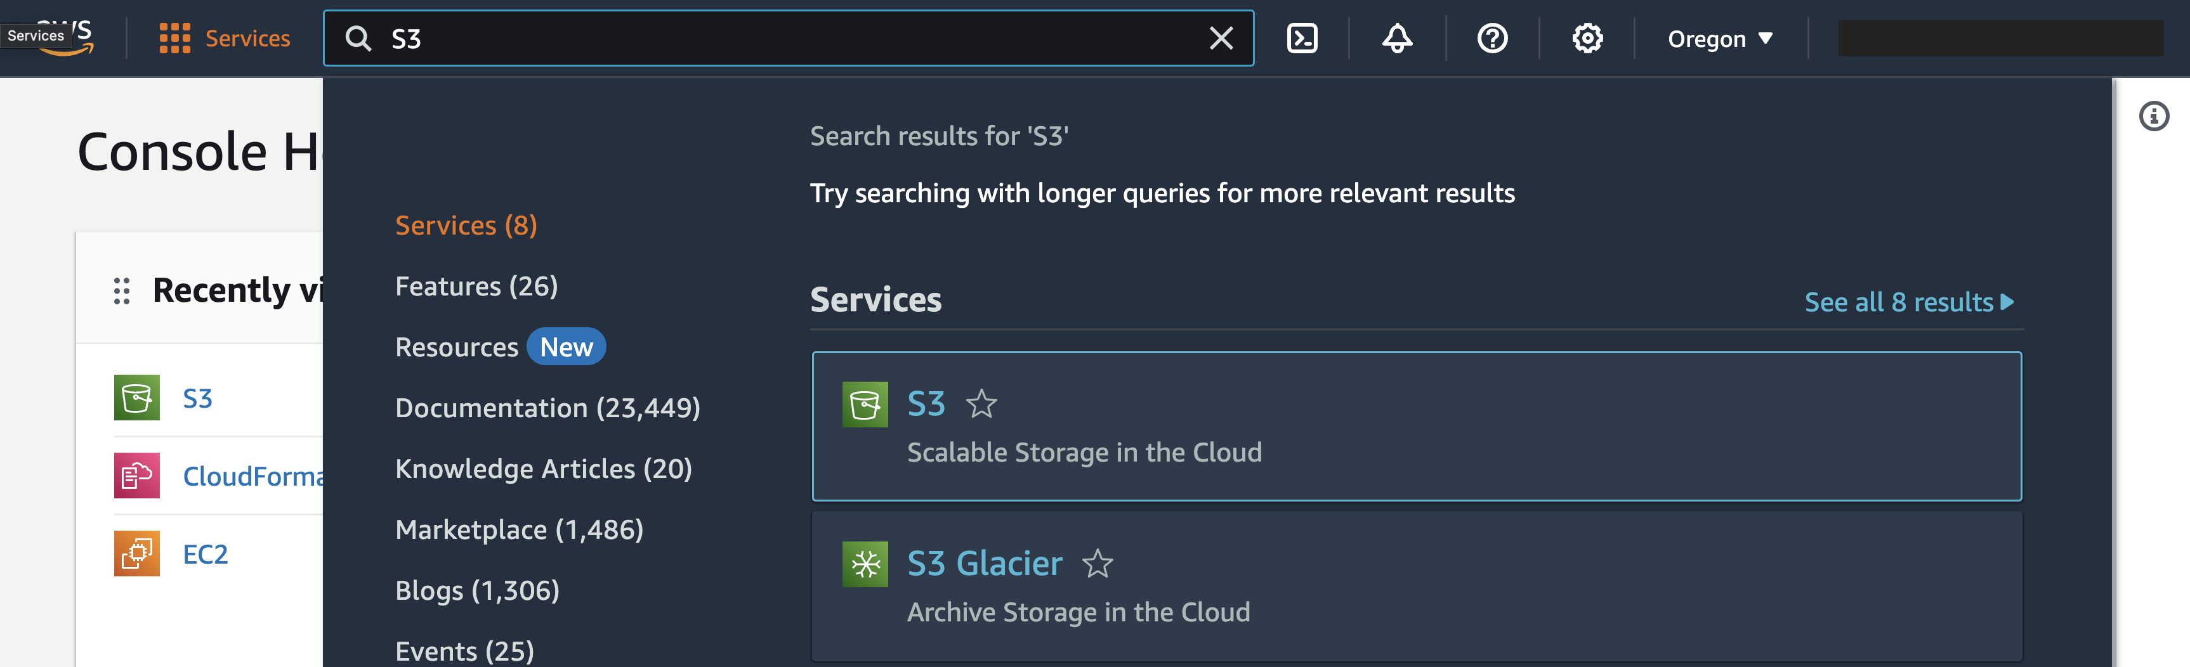Clear the search box with the X
Viewport: 2190px width, 667px height.
1221,38
